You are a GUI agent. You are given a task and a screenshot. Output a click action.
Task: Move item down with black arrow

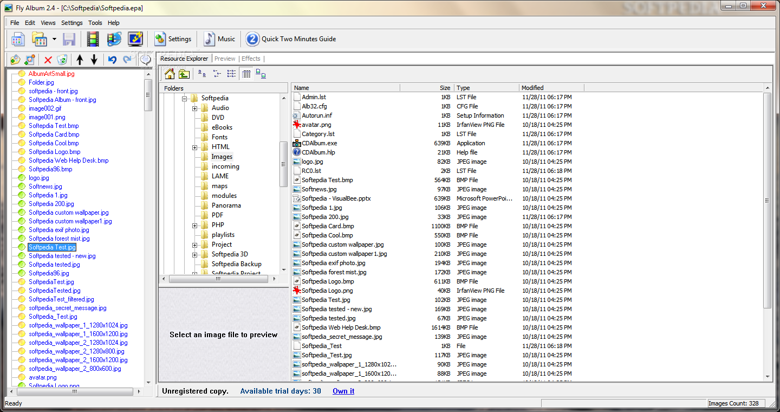94,60
